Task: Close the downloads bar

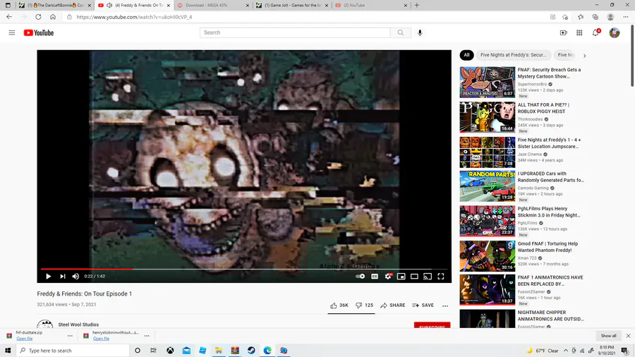Action: click(628, 336)
